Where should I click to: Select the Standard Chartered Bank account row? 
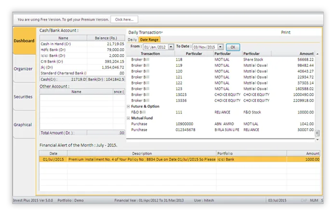pyautogui.click(x=82, y=73)
